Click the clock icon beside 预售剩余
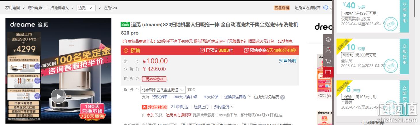 (246, 50)
